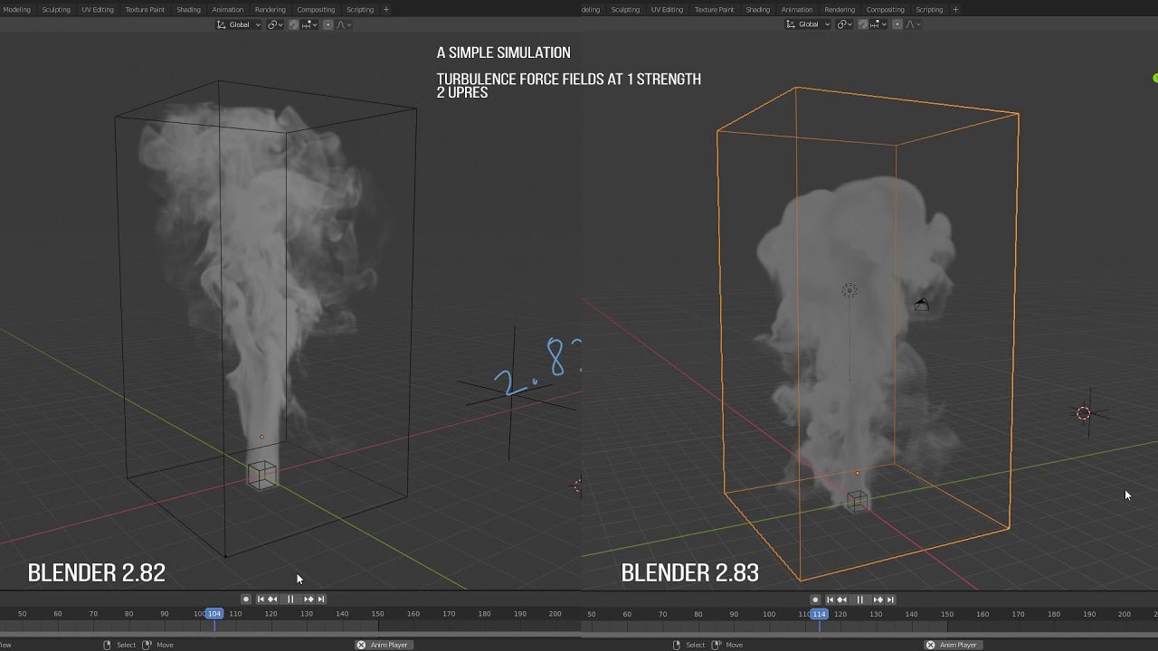Open proportional falloff dropdown in Blender 2.82 header
The width and height of the screenshot is (1158, 651).
pyautogui.click(x=344, y=24)
